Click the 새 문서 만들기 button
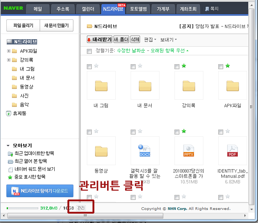The height and width of the screenshot is (223, 258). coord(57,25)
